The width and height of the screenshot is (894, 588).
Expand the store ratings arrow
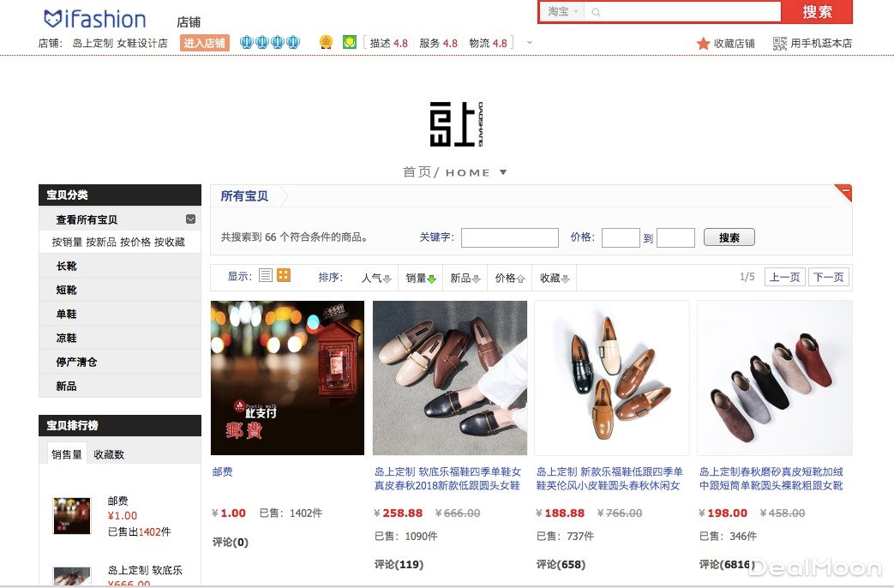click(x=529, y=43)
